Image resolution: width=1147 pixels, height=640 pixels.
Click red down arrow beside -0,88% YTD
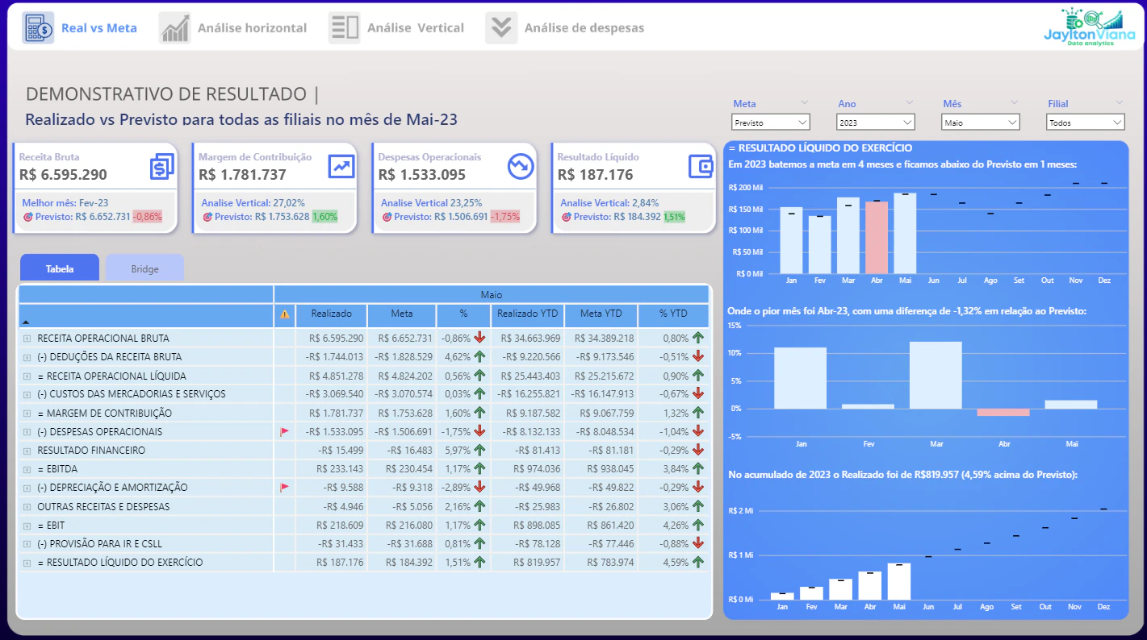(698, 544)
